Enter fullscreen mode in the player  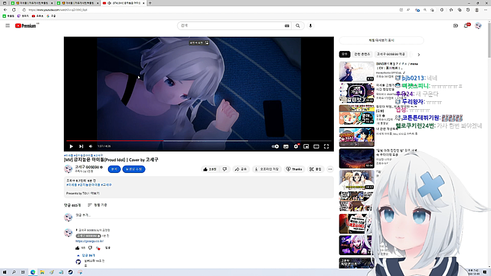(x=327, y=146)
